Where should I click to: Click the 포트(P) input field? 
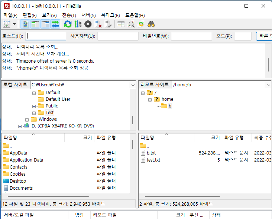[243, 36]
